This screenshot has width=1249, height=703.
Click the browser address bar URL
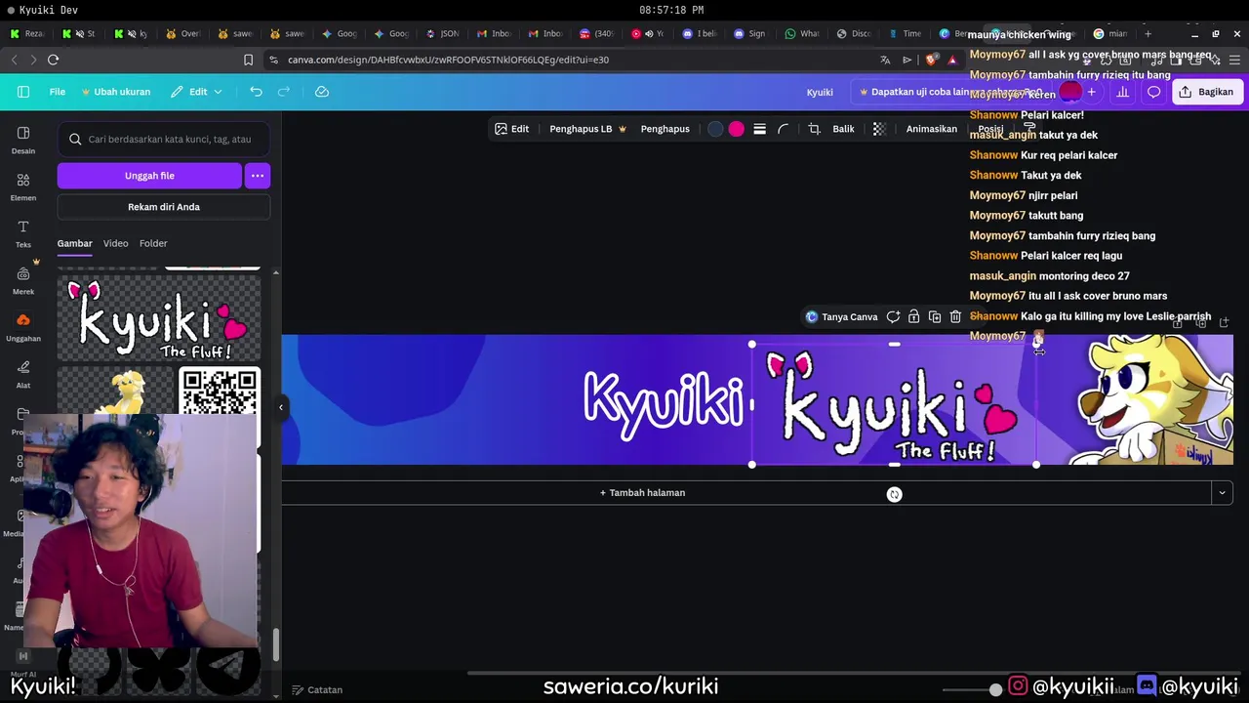[448, 60]
